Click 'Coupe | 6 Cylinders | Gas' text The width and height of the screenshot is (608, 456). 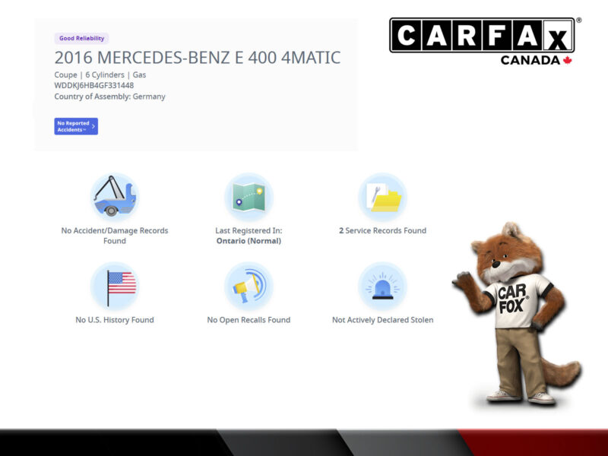coord(100,74)
